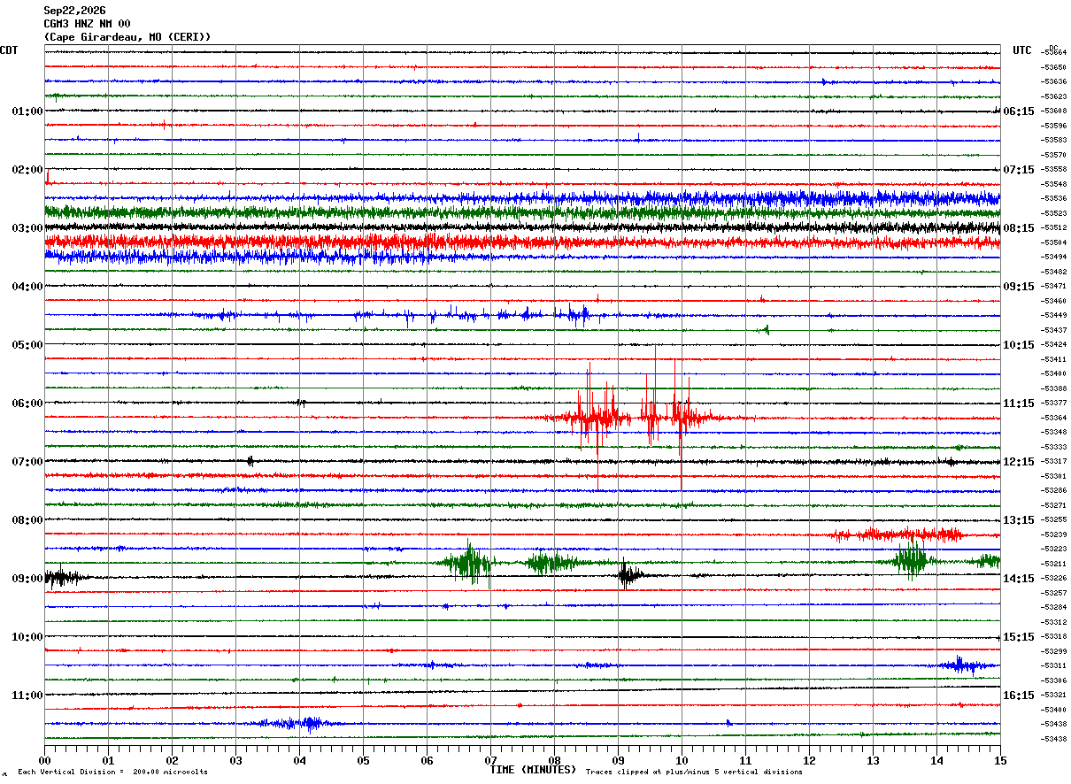Click the 14:15 UTC time marker
This screenshot has height=784, width=1071.
[1019, 579]
